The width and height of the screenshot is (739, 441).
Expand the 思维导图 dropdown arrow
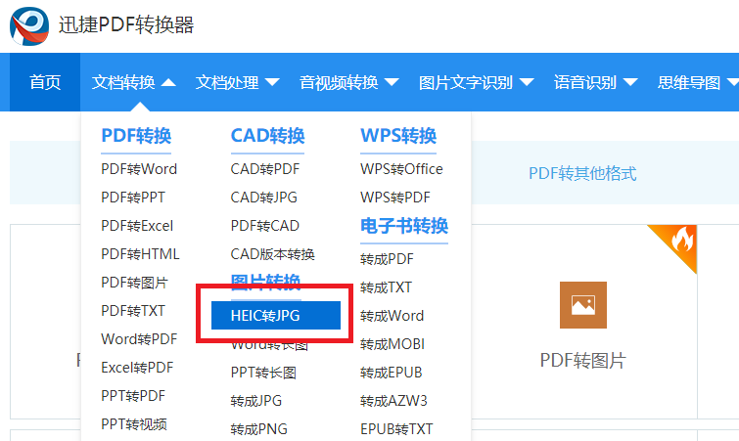click(733, 83)
